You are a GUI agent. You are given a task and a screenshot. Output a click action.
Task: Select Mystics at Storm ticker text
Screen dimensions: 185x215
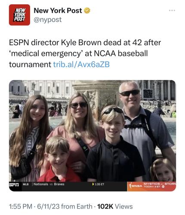tap(160, 184)
